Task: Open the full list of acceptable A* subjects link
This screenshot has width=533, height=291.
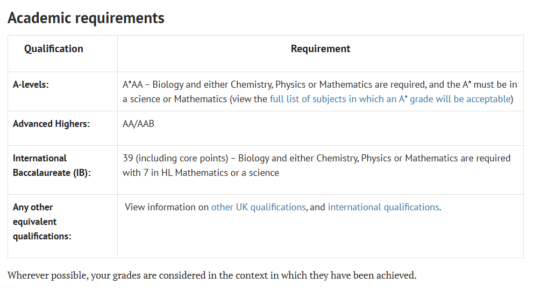Action: (x=390, y=99)
